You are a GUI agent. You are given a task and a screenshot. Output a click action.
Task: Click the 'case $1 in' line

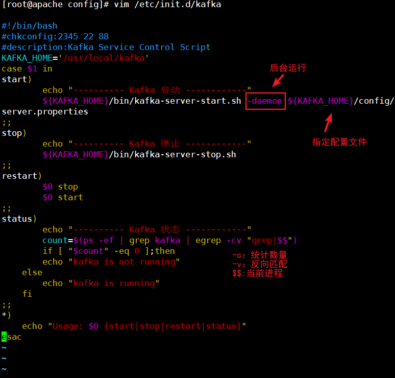pyautogui.click(x=27, y=69)
